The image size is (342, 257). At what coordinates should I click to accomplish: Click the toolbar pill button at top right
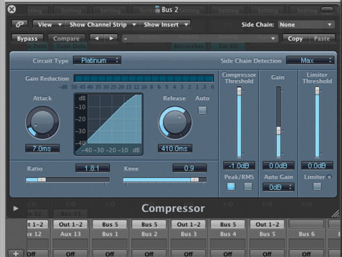(327, 10)
